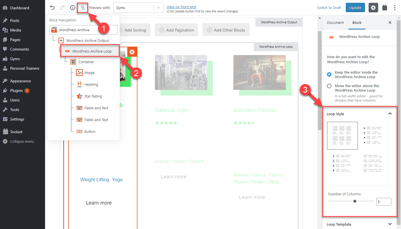Close the settings sidebar panel
Screen dimensions: 401x229
click(390, 22)
